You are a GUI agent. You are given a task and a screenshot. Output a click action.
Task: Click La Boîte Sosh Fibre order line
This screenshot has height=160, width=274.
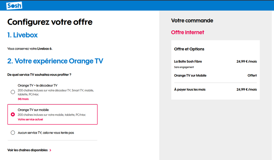215,61
